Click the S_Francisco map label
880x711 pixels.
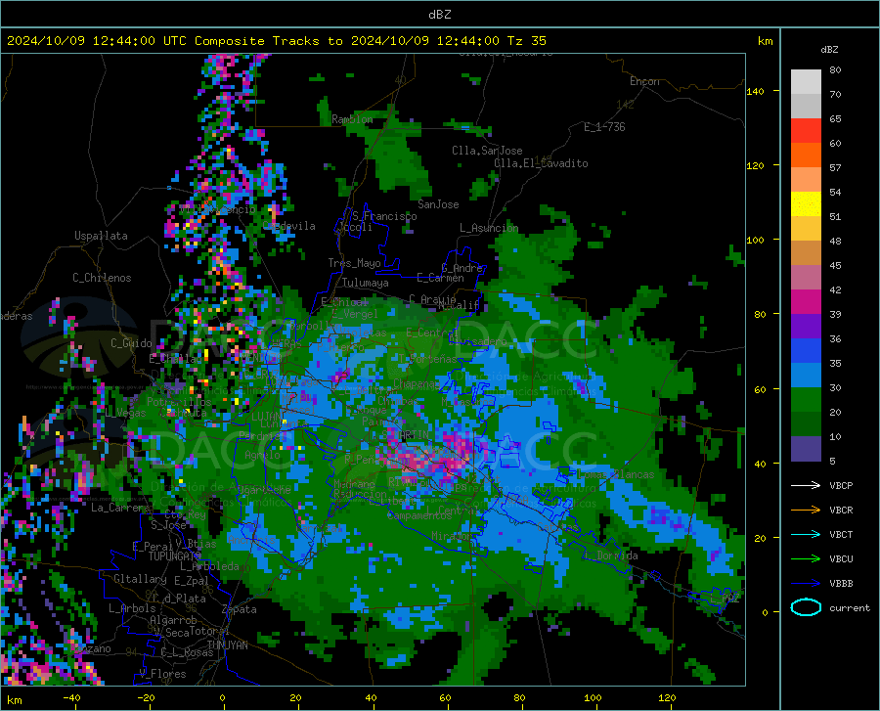click(x=384, y=216)
